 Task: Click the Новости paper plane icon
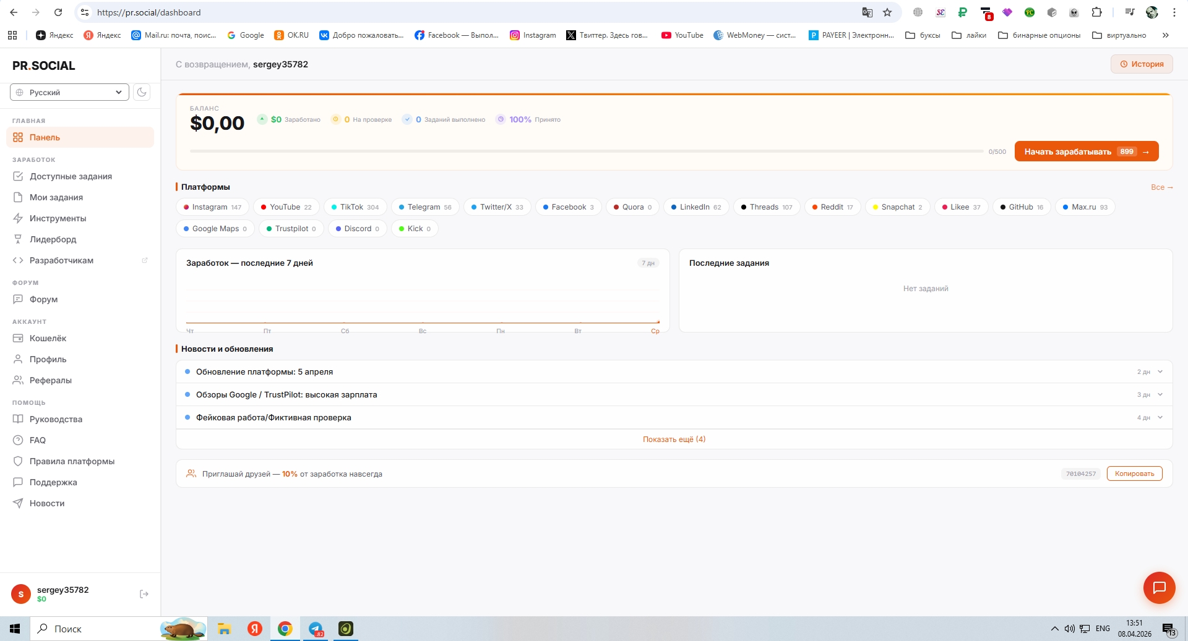point(18,503)
